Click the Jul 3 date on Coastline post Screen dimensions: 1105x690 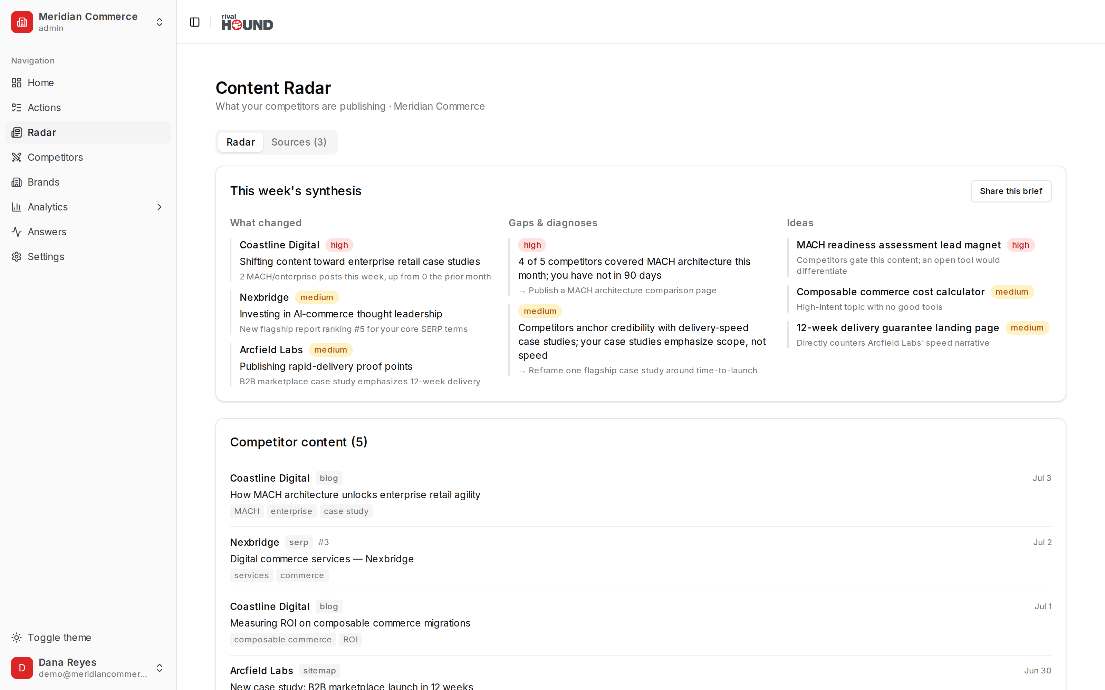[1041, 478]
